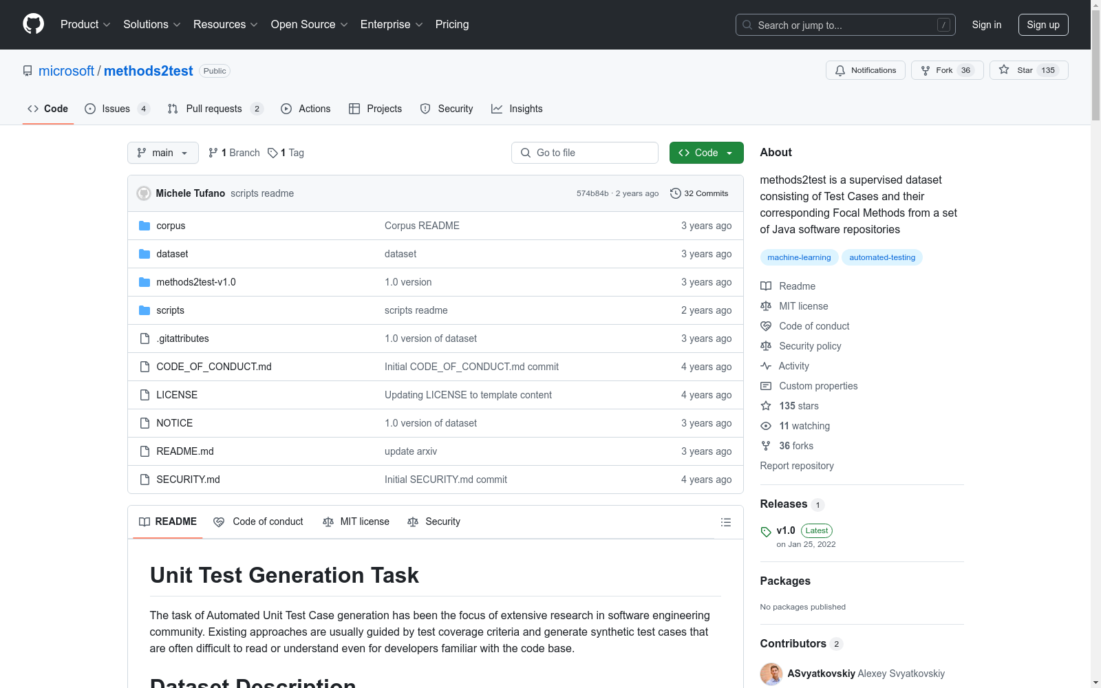The width and height of the screenshot is (1101, 688).
Task: Open the Product menu
Action: click(85, 24)
